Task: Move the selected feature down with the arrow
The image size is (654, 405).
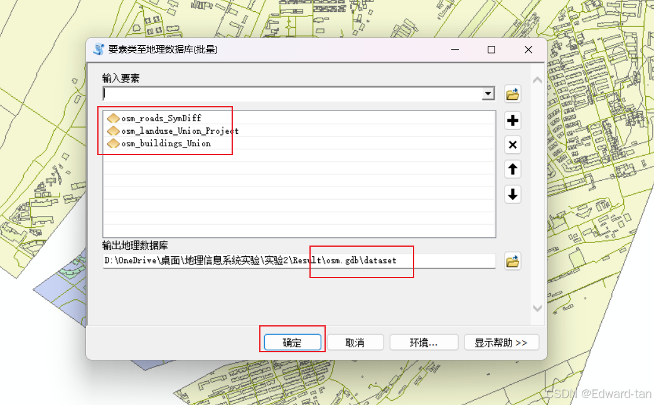Action: [x=512, y=194]
